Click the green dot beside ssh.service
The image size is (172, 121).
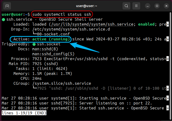[3, 20]
